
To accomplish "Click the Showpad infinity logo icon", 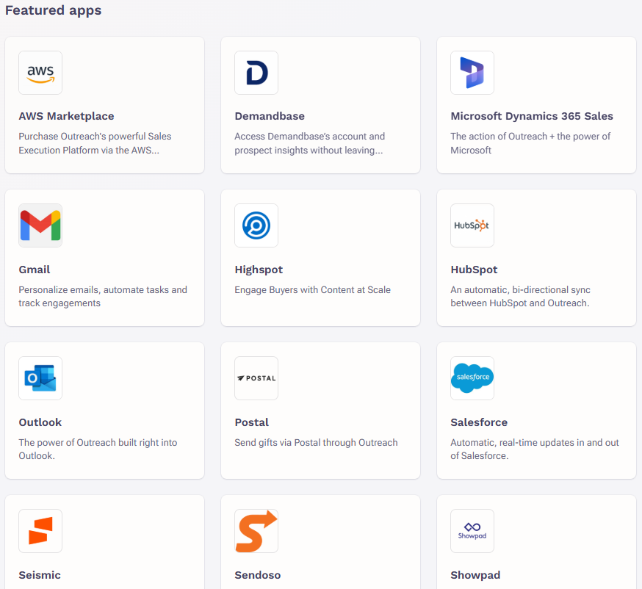I will [x=472, y=531].
